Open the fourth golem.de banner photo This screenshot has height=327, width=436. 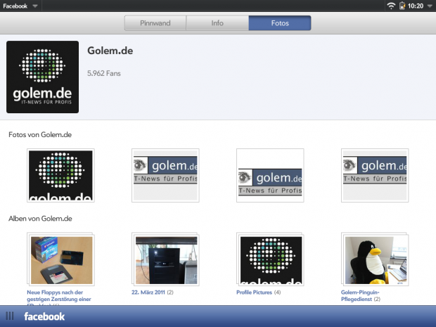click(x=375, y=176)
